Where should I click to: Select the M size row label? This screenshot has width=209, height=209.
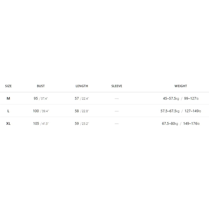pyautogui.click(x=8, y=98)
